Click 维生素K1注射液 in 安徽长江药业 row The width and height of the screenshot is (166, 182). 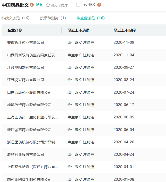pyautogui.click(x=81, y=42)
